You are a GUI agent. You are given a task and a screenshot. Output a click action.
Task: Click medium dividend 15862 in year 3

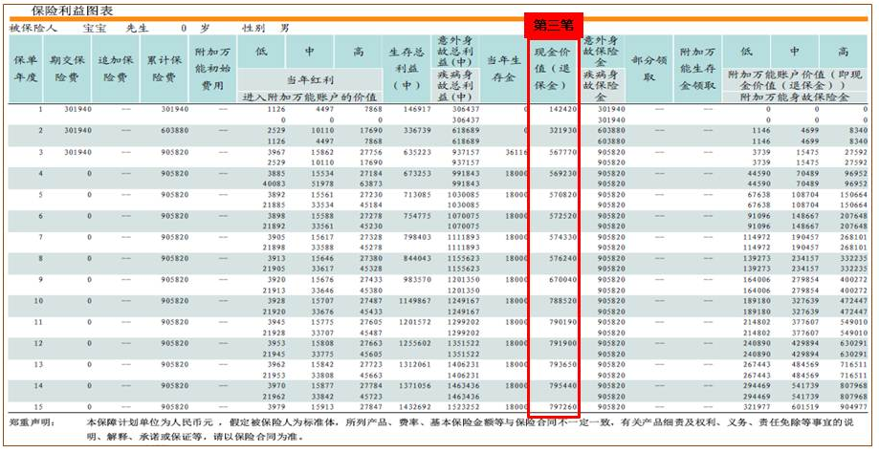point(322,152)
